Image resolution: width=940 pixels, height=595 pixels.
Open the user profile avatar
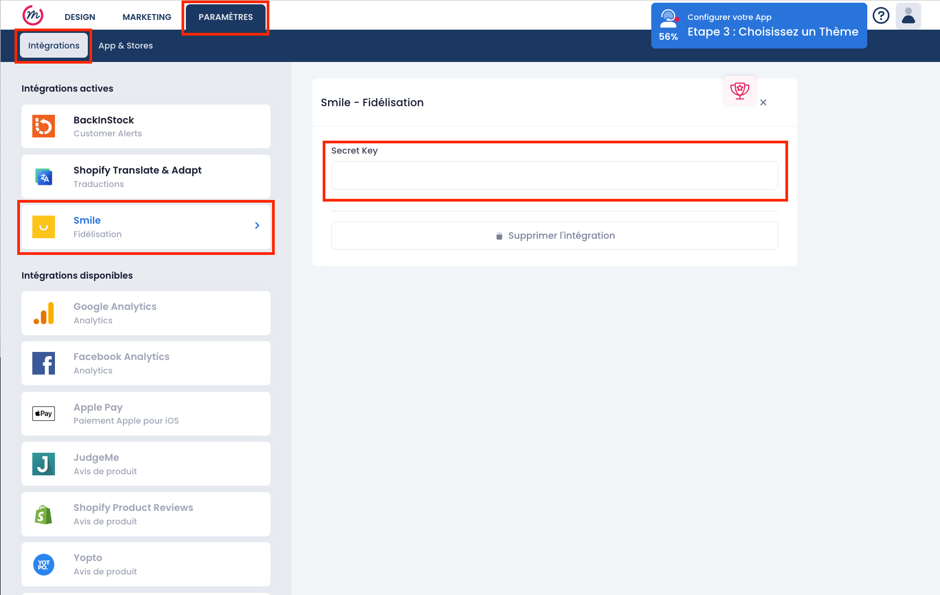[x=908, y=16]
